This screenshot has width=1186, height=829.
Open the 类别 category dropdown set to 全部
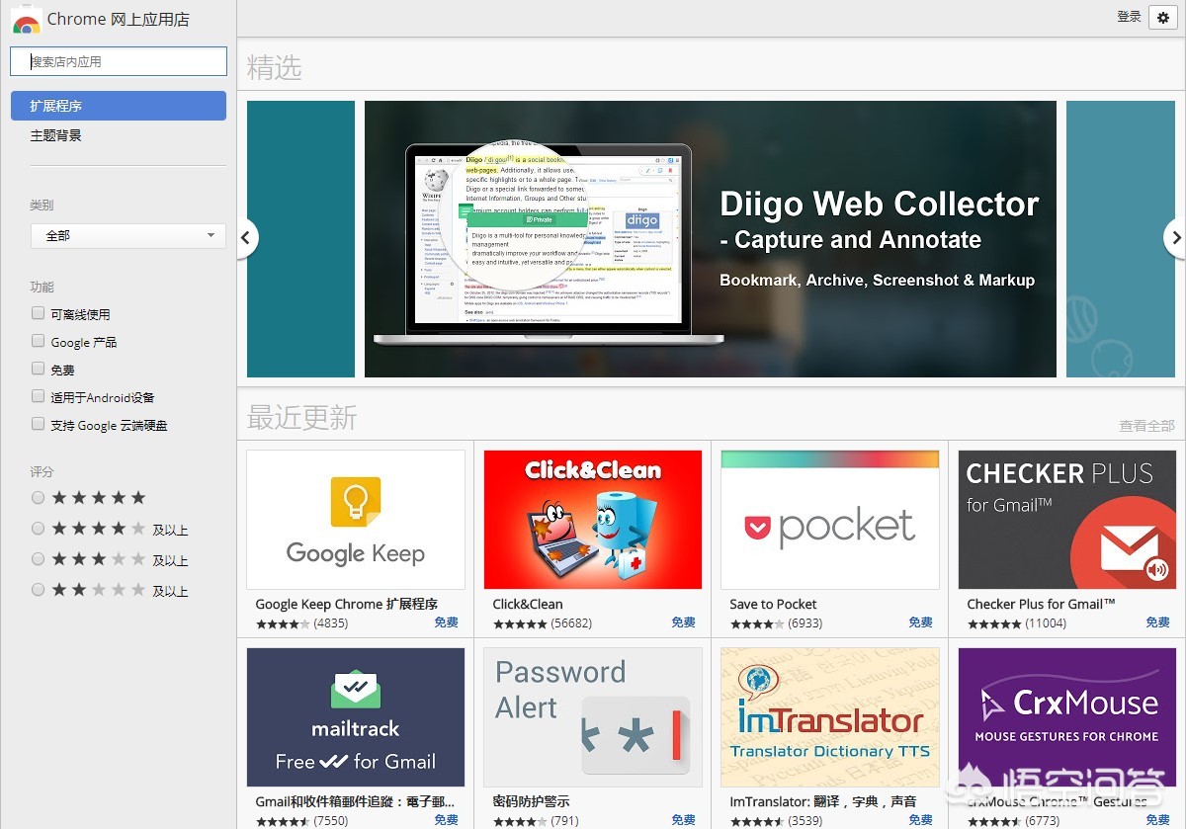pos(128,236)
